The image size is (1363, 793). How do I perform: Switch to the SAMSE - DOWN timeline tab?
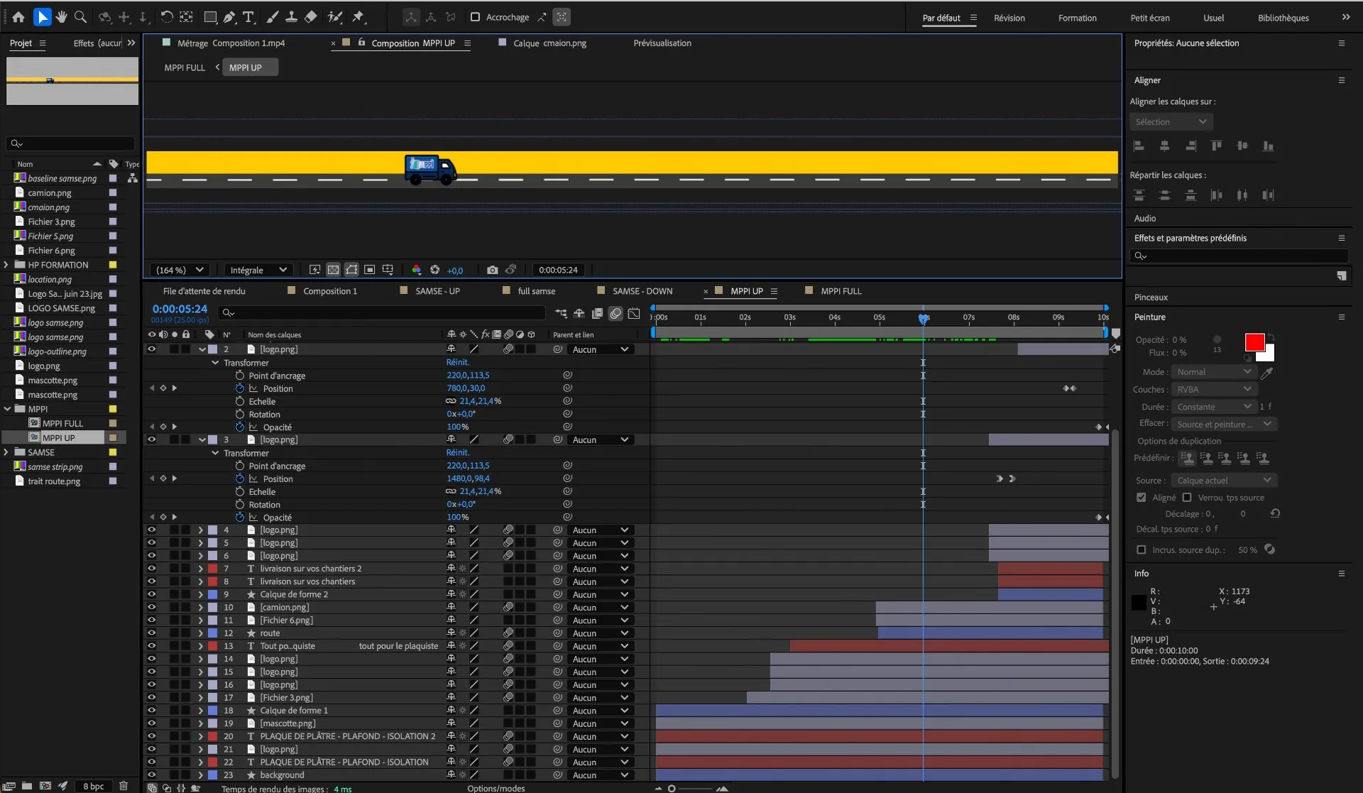coord(642,291)
